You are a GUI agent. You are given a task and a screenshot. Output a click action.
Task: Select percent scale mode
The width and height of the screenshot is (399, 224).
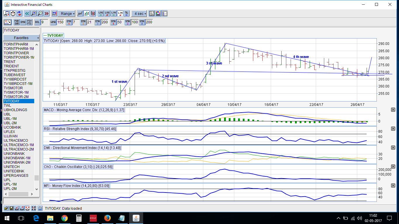pos(126,13)
